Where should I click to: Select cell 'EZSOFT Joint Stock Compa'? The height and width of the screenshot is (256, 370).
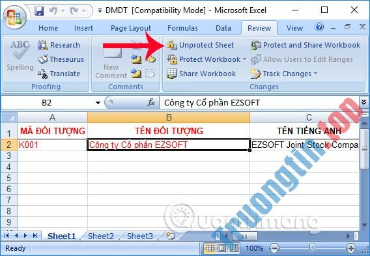[305, 145]
